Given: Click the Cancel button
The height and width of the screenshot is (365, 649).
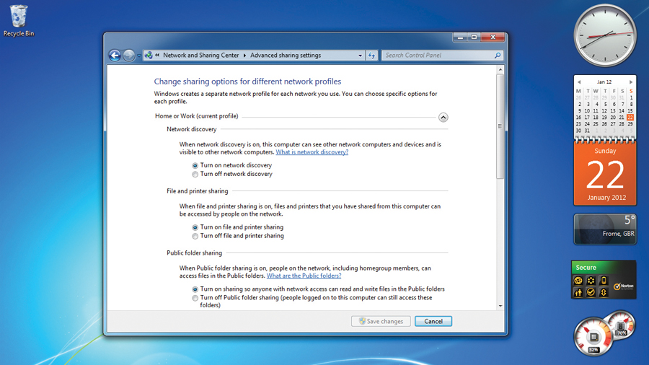Looking at the screenshot, I should coord(433,321).
